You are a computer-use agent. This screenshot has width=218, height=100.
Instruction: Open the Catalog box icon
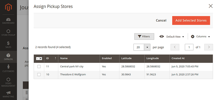click(8, 55)
